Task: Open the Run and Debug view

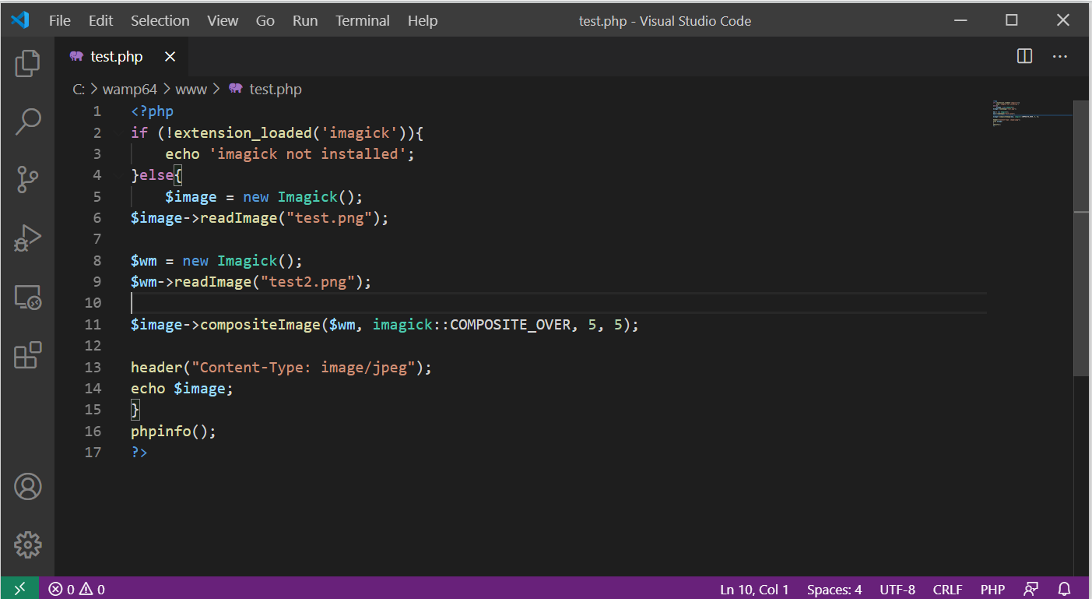Action: point(28,238)
